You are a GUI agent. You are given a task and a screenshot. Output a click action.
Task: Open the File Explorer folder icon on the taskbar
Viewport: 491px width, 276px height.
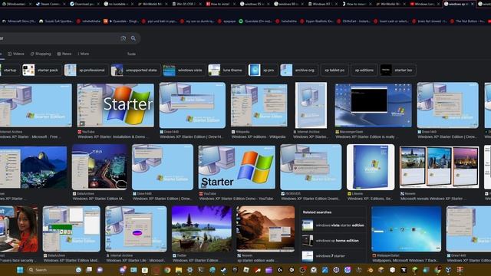tap(179, 270)
